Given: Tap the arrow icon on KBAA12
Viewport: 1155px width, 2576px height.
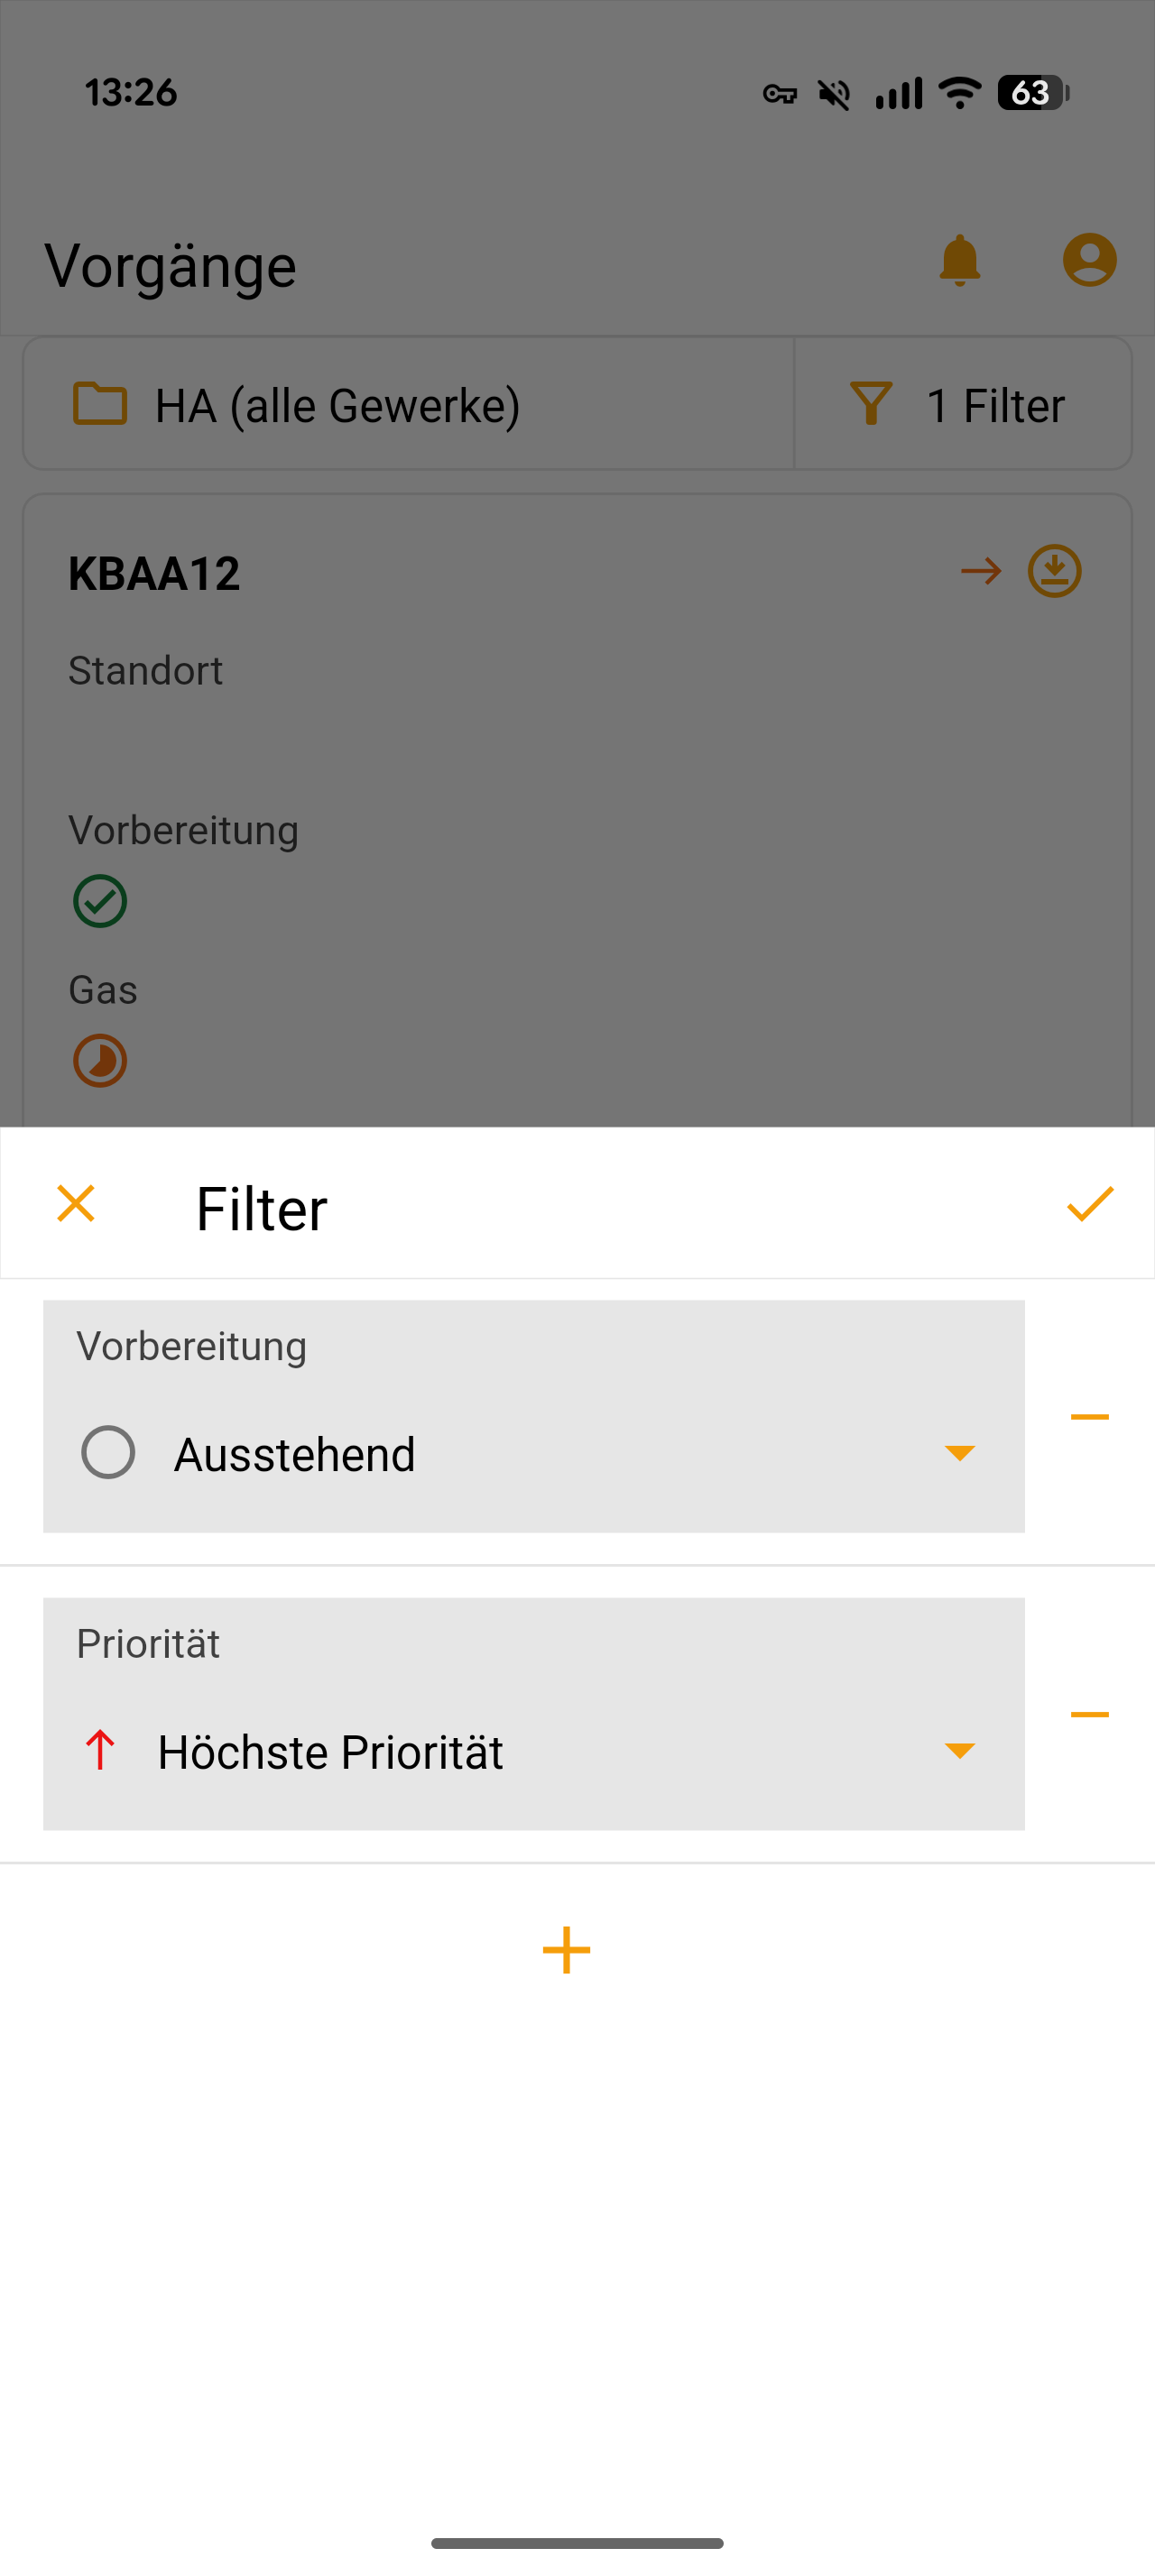Looking at the screenshot, I should point(980,571).
